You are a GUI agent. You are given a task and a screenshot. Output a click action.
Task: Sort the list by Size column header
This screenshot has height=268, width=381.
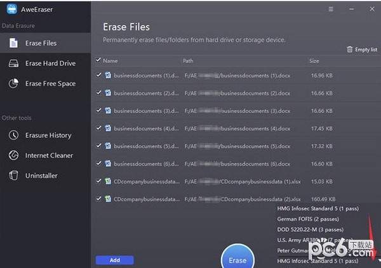pyautogui.click(x=314, y=61)
